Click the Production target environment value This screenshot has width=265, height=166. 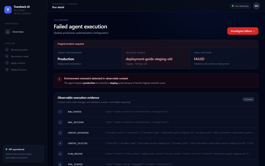(66, 59)
